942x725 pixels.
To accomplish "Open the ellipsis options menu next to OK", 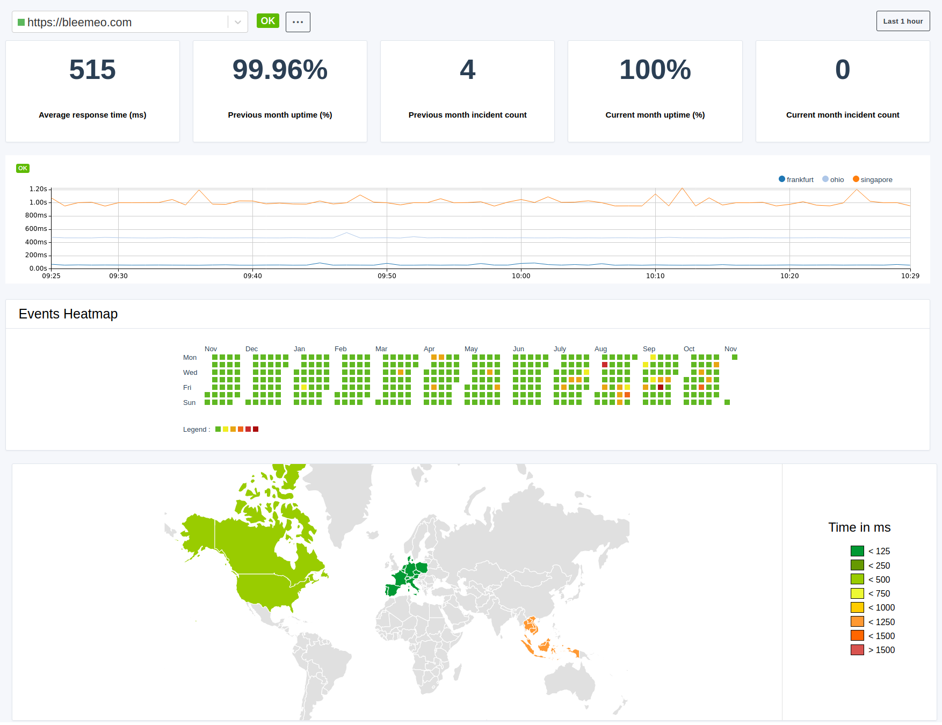I will 298,21.
